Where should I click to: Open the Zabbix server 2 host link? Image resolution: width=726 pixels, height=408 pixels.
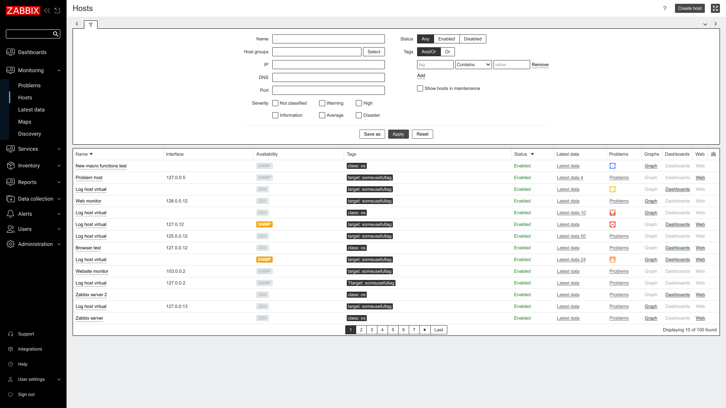[x=91, y=295]
